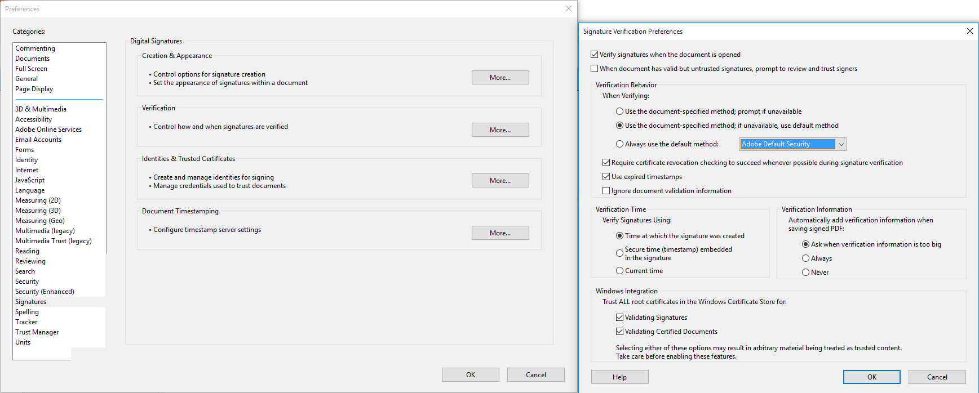Select Ask when verification information too big
The width and height of the screenshot is (979, 393).
806,244
